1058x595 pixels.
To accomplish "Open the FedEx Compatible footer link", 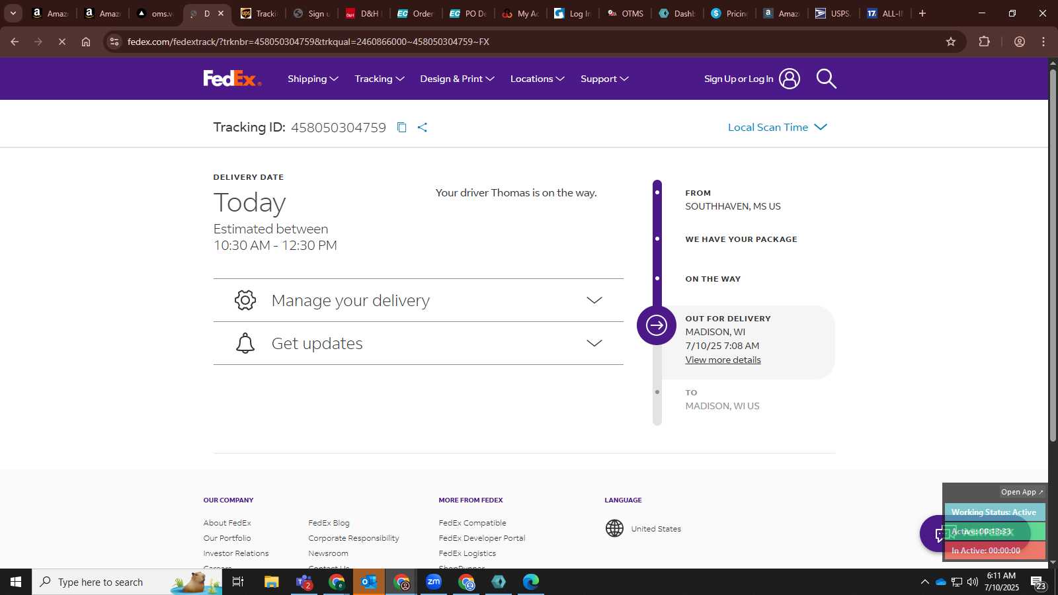I will [472, 523].
